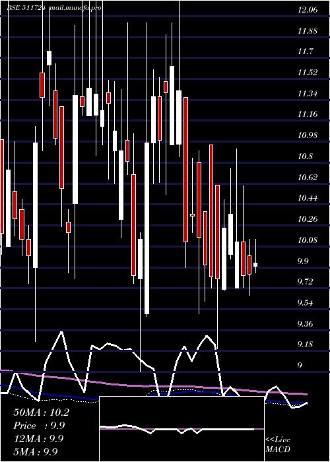Screen dimensions: 330x462
Task: Click the Price : 9.9 readout
Action: (x=39, y=426)
